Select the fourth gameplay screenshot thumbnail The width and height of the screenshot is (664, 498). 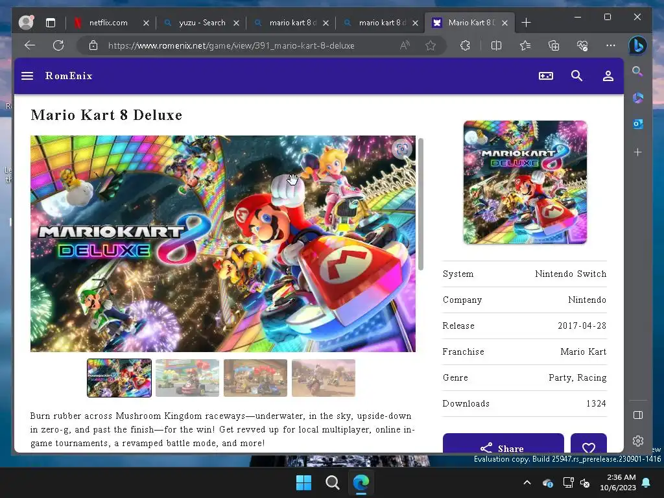[324, 378]
